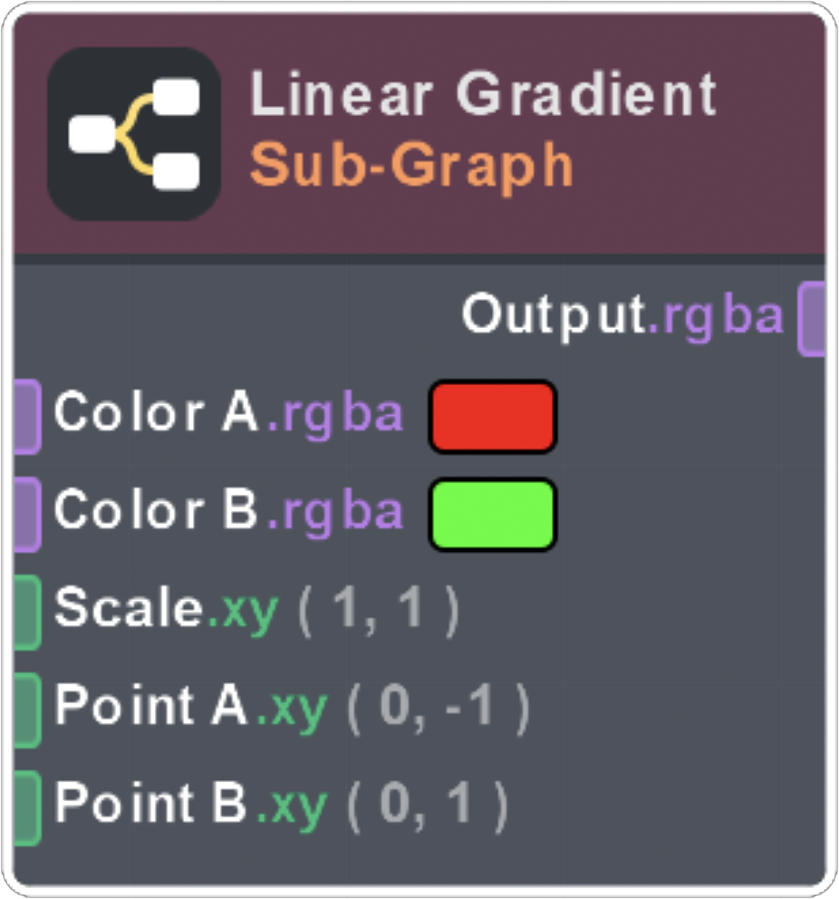Screen dimensions: 839x899
Task: Click the Color A.rgba label
Action: tap(228, 414)
